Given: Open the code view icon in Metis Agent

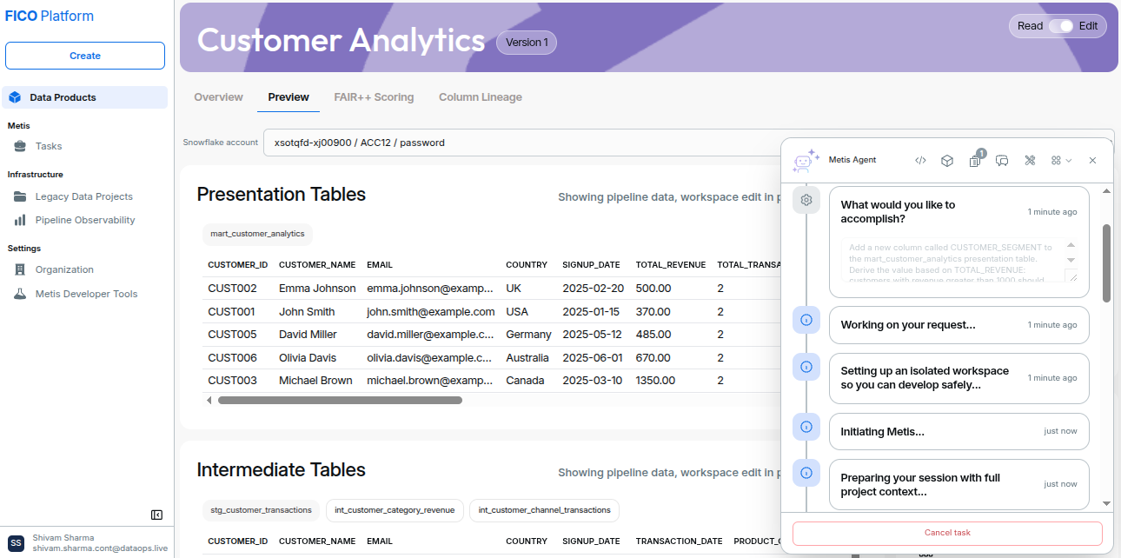Looking at the screenshot, I should click(x=920, y=160).
